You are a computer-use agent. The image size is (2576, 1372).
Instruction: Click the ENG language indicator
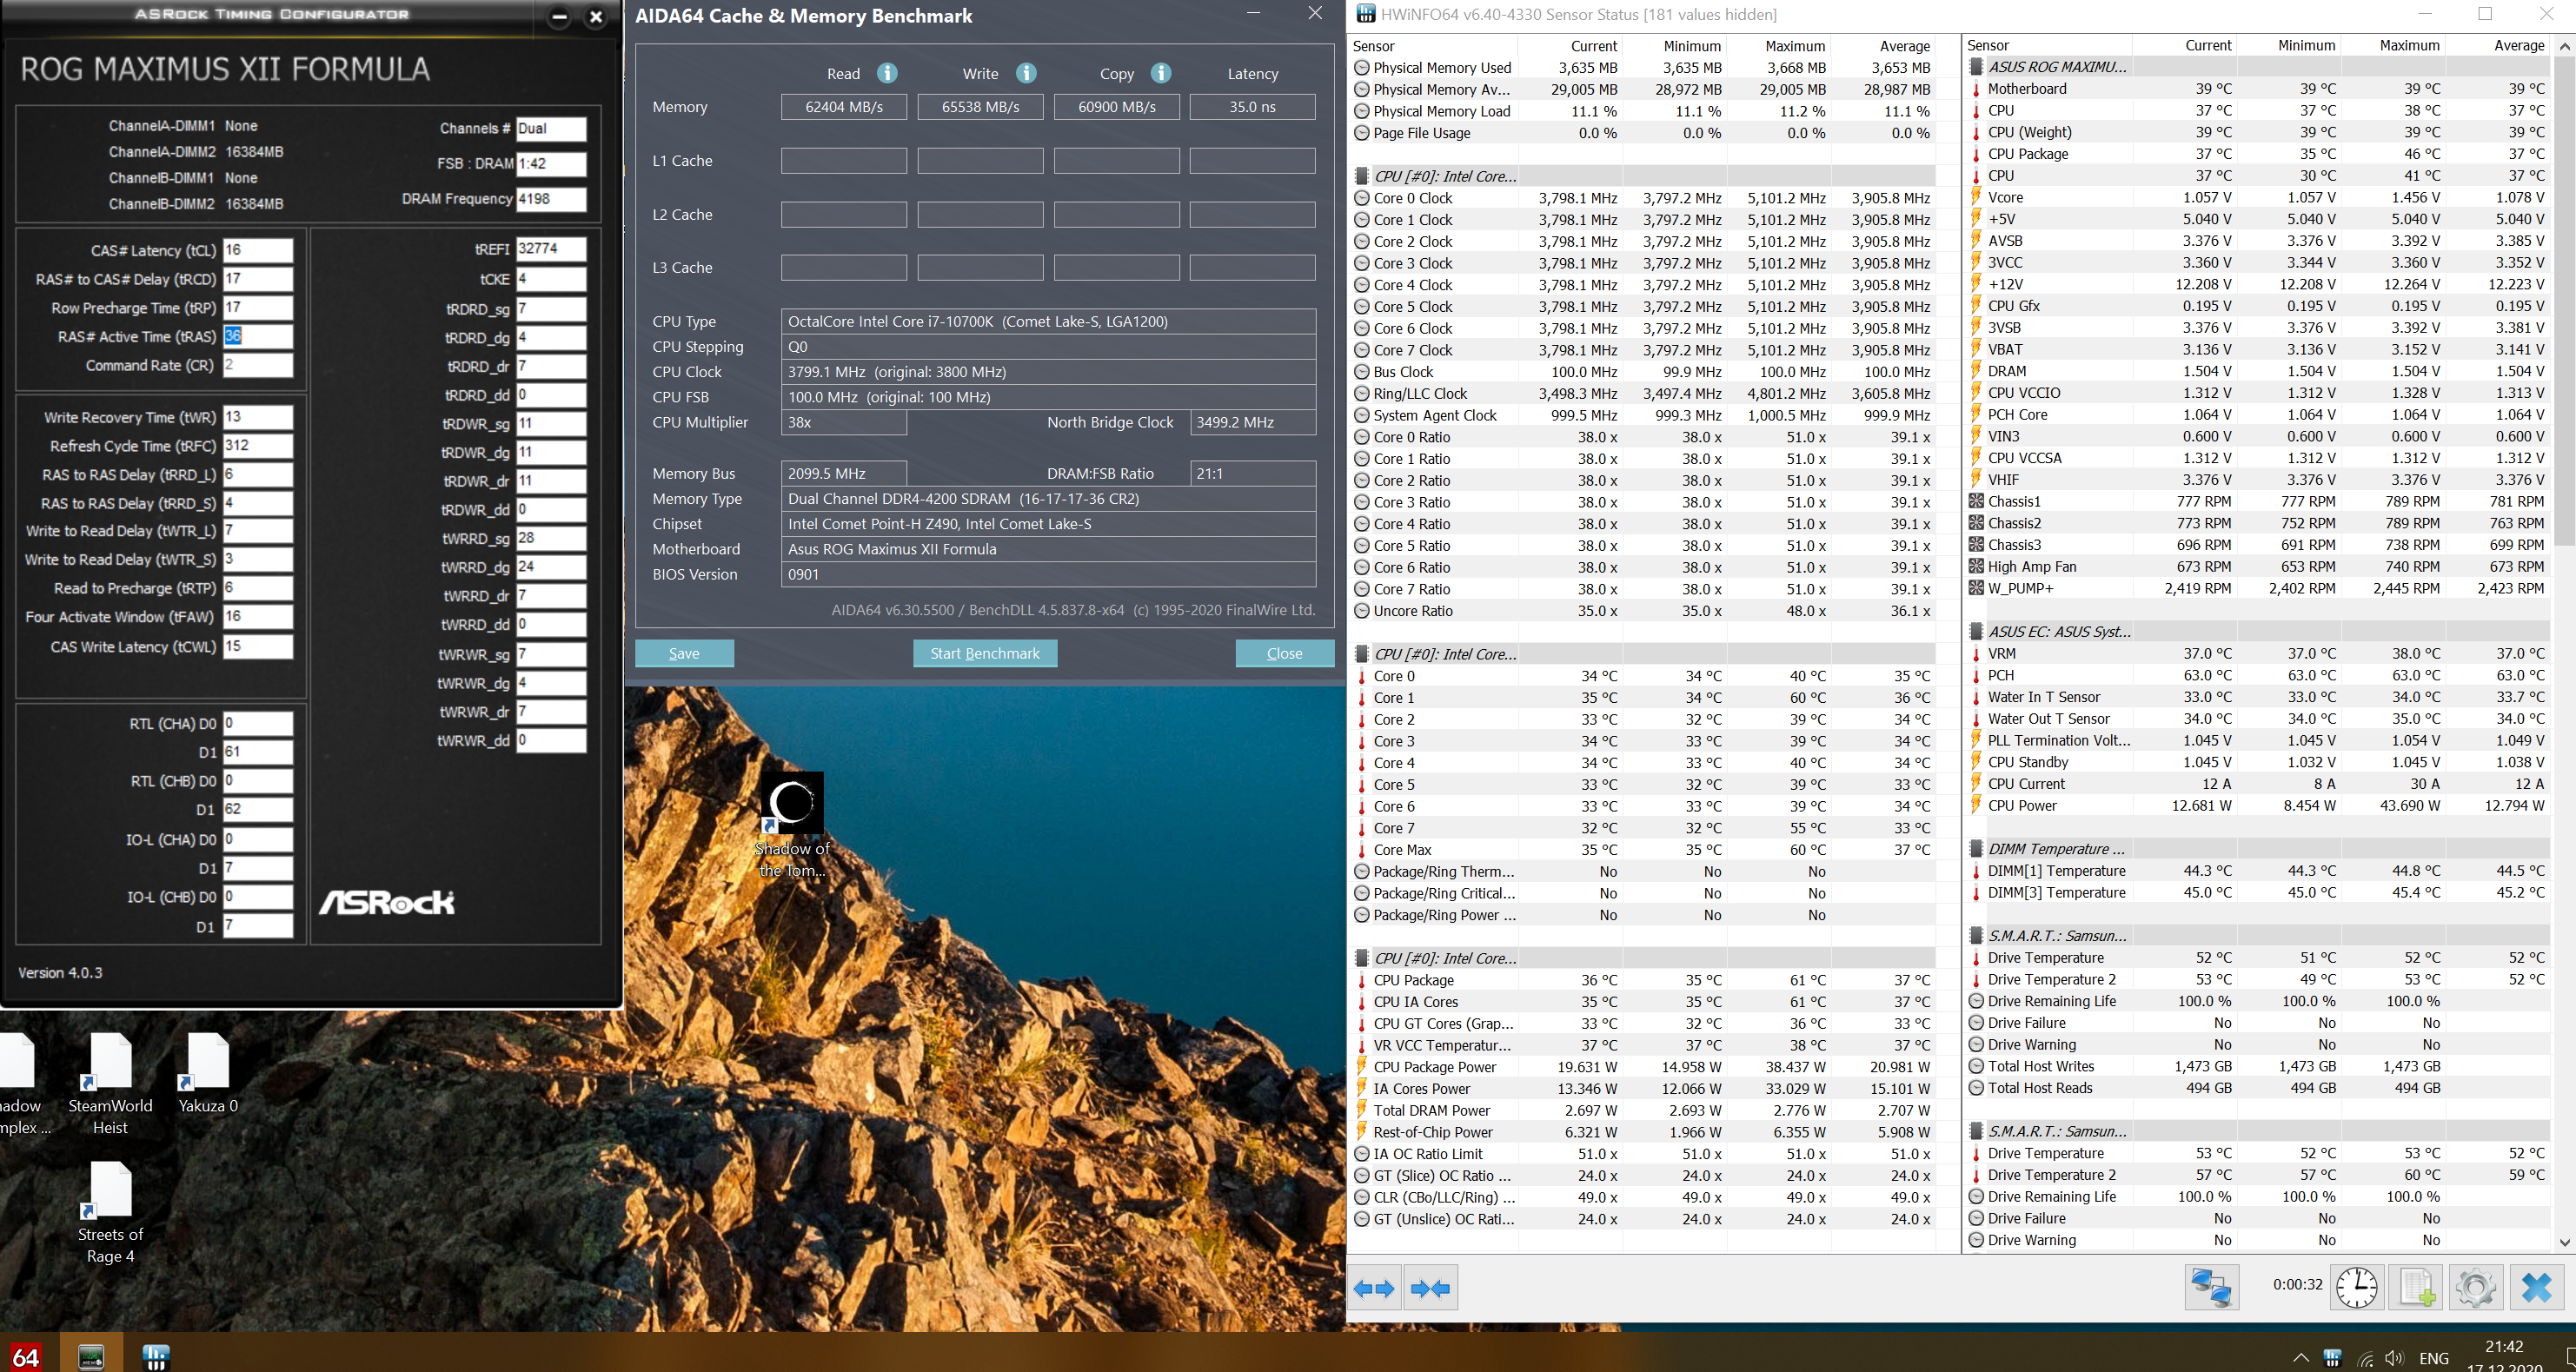click(2434, 1358)
